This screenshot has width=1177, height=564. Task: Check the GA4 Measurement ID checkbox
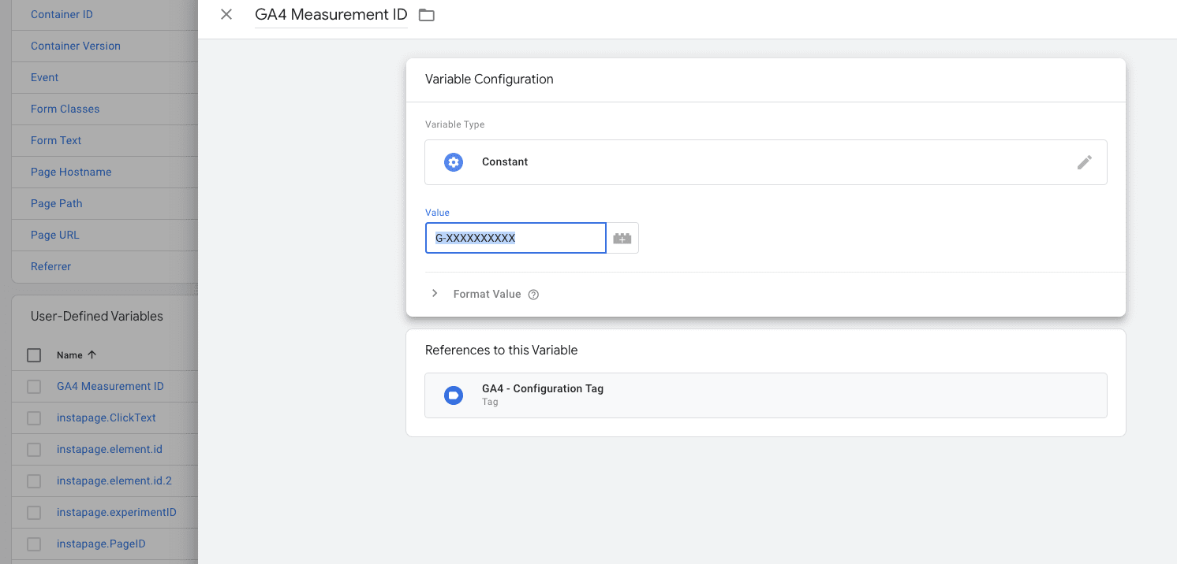pos(34,386)
